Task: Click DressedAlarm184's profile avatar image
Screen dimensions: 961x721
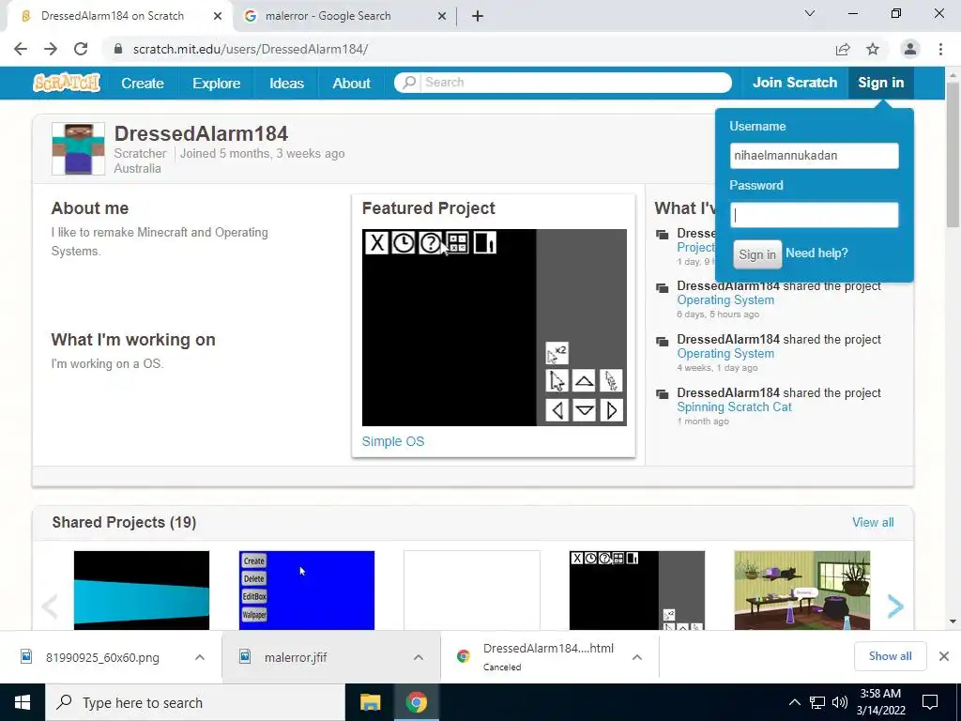Action: 78,148
